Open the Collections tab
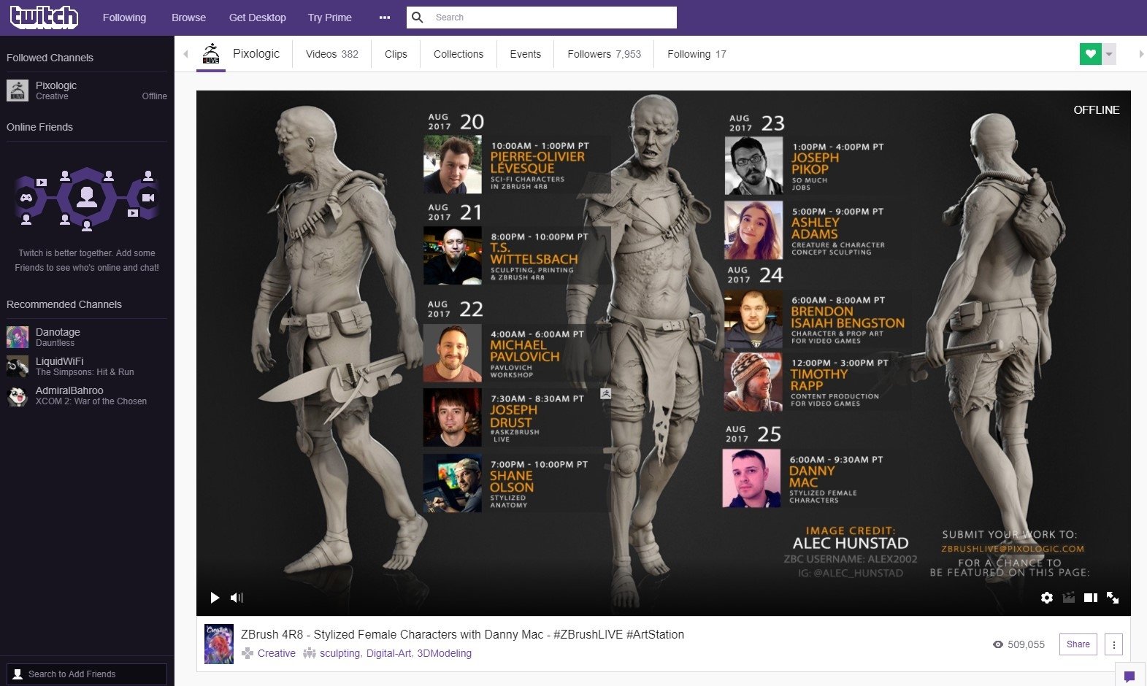Viewport: 1147px width, 686px height. [459, 54]
